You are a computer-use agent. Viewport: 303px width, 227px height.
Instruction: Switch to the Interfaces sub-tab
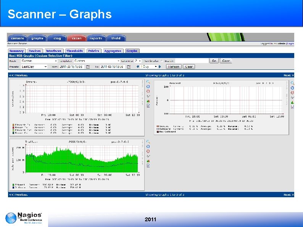[x=53, y=51]
